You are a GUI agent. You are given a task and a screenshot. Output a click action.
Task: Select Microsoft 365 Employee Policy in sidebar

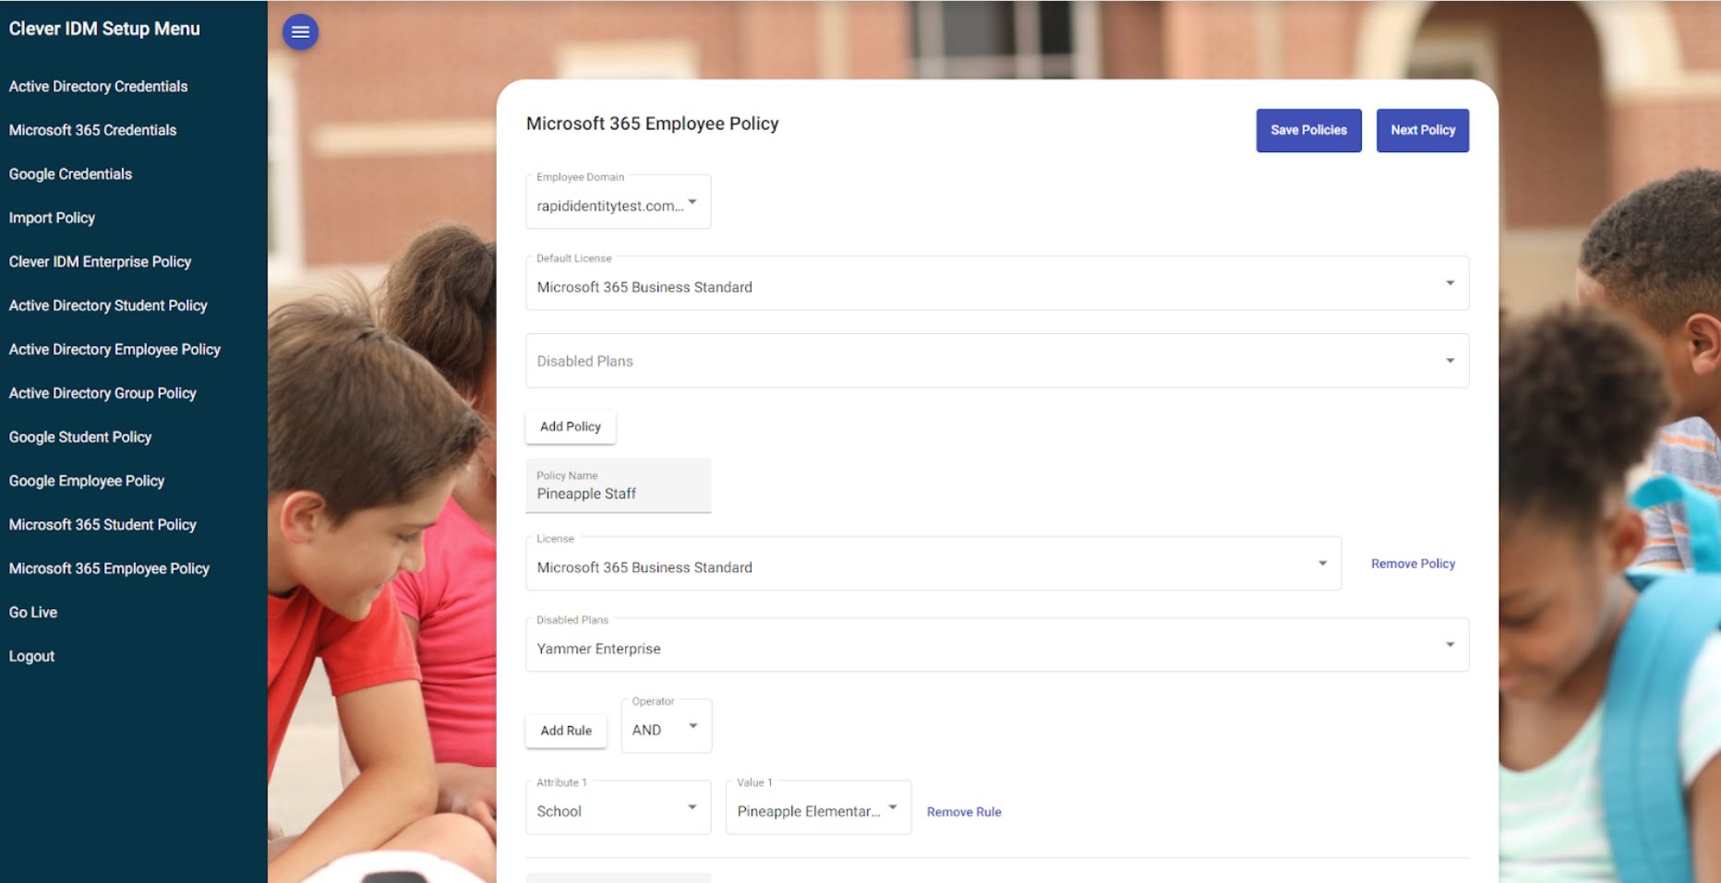109,568
